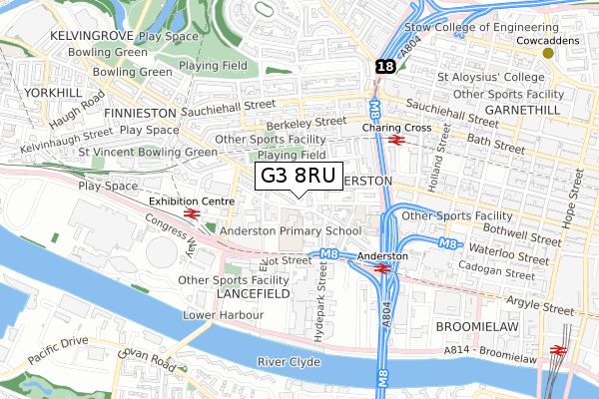Click the junction 18 motorway marker
Viewport: 599px width, 399px height.
pos(384,67)
